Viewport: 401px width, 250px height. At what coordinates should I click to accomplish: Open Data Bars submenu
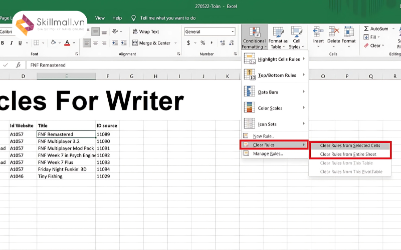pyautogui.click(x=275, y=92)
